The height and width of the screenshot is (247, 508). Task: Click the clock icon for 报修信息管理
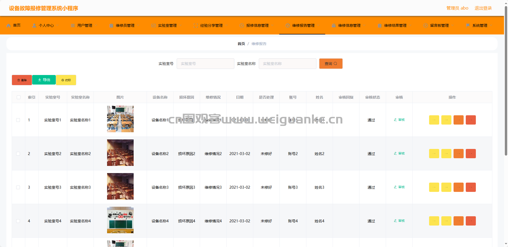point(242,25)
